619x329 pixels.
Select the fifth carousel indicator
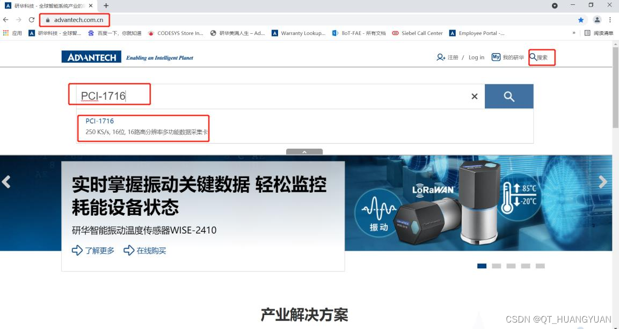(x=540, y=266)
